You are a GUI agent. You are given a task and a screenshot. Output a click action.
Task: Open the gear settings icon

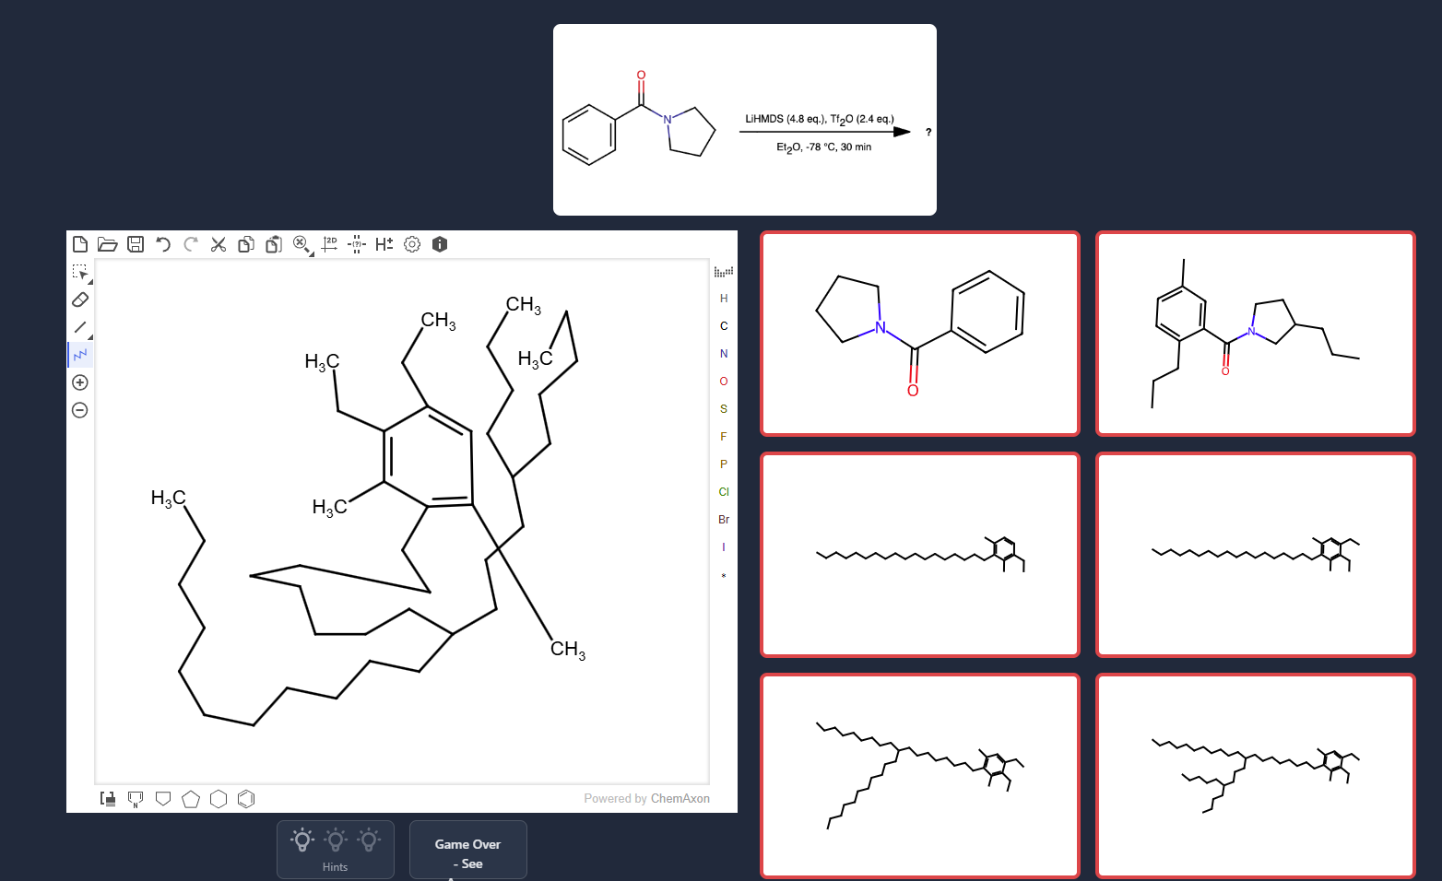click(x=412, y=244)
